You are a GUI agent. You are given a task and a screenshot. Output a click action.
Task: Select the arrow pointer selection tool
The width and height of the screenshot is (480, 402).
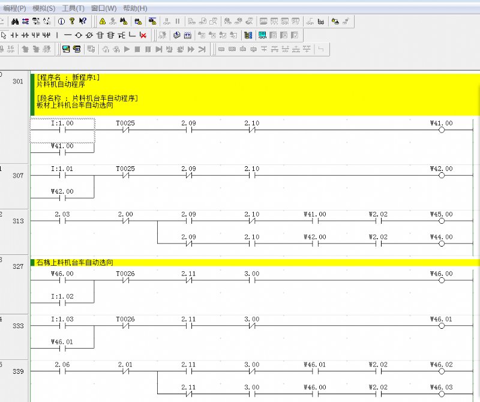(4, 35)
